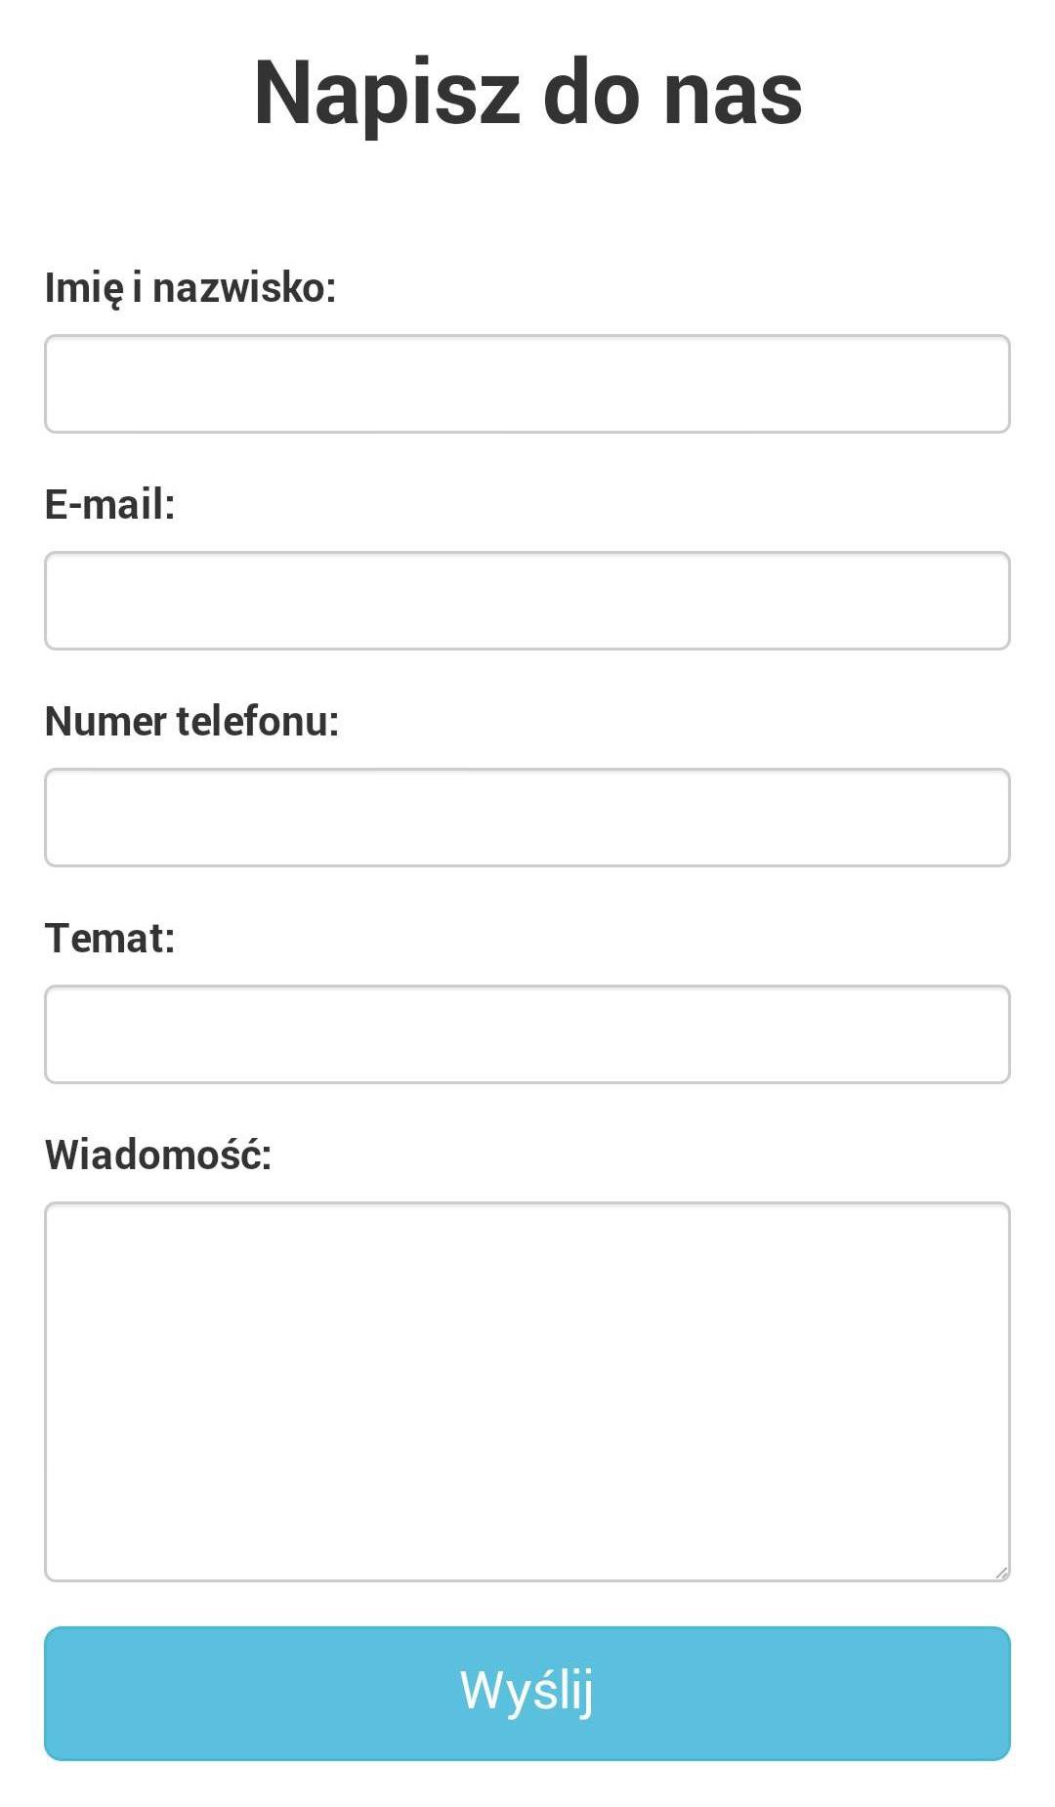Click inside the Wiadomość text area
The height and width of the screenshot is (1807, 1055).
[x=527, y=1391]
